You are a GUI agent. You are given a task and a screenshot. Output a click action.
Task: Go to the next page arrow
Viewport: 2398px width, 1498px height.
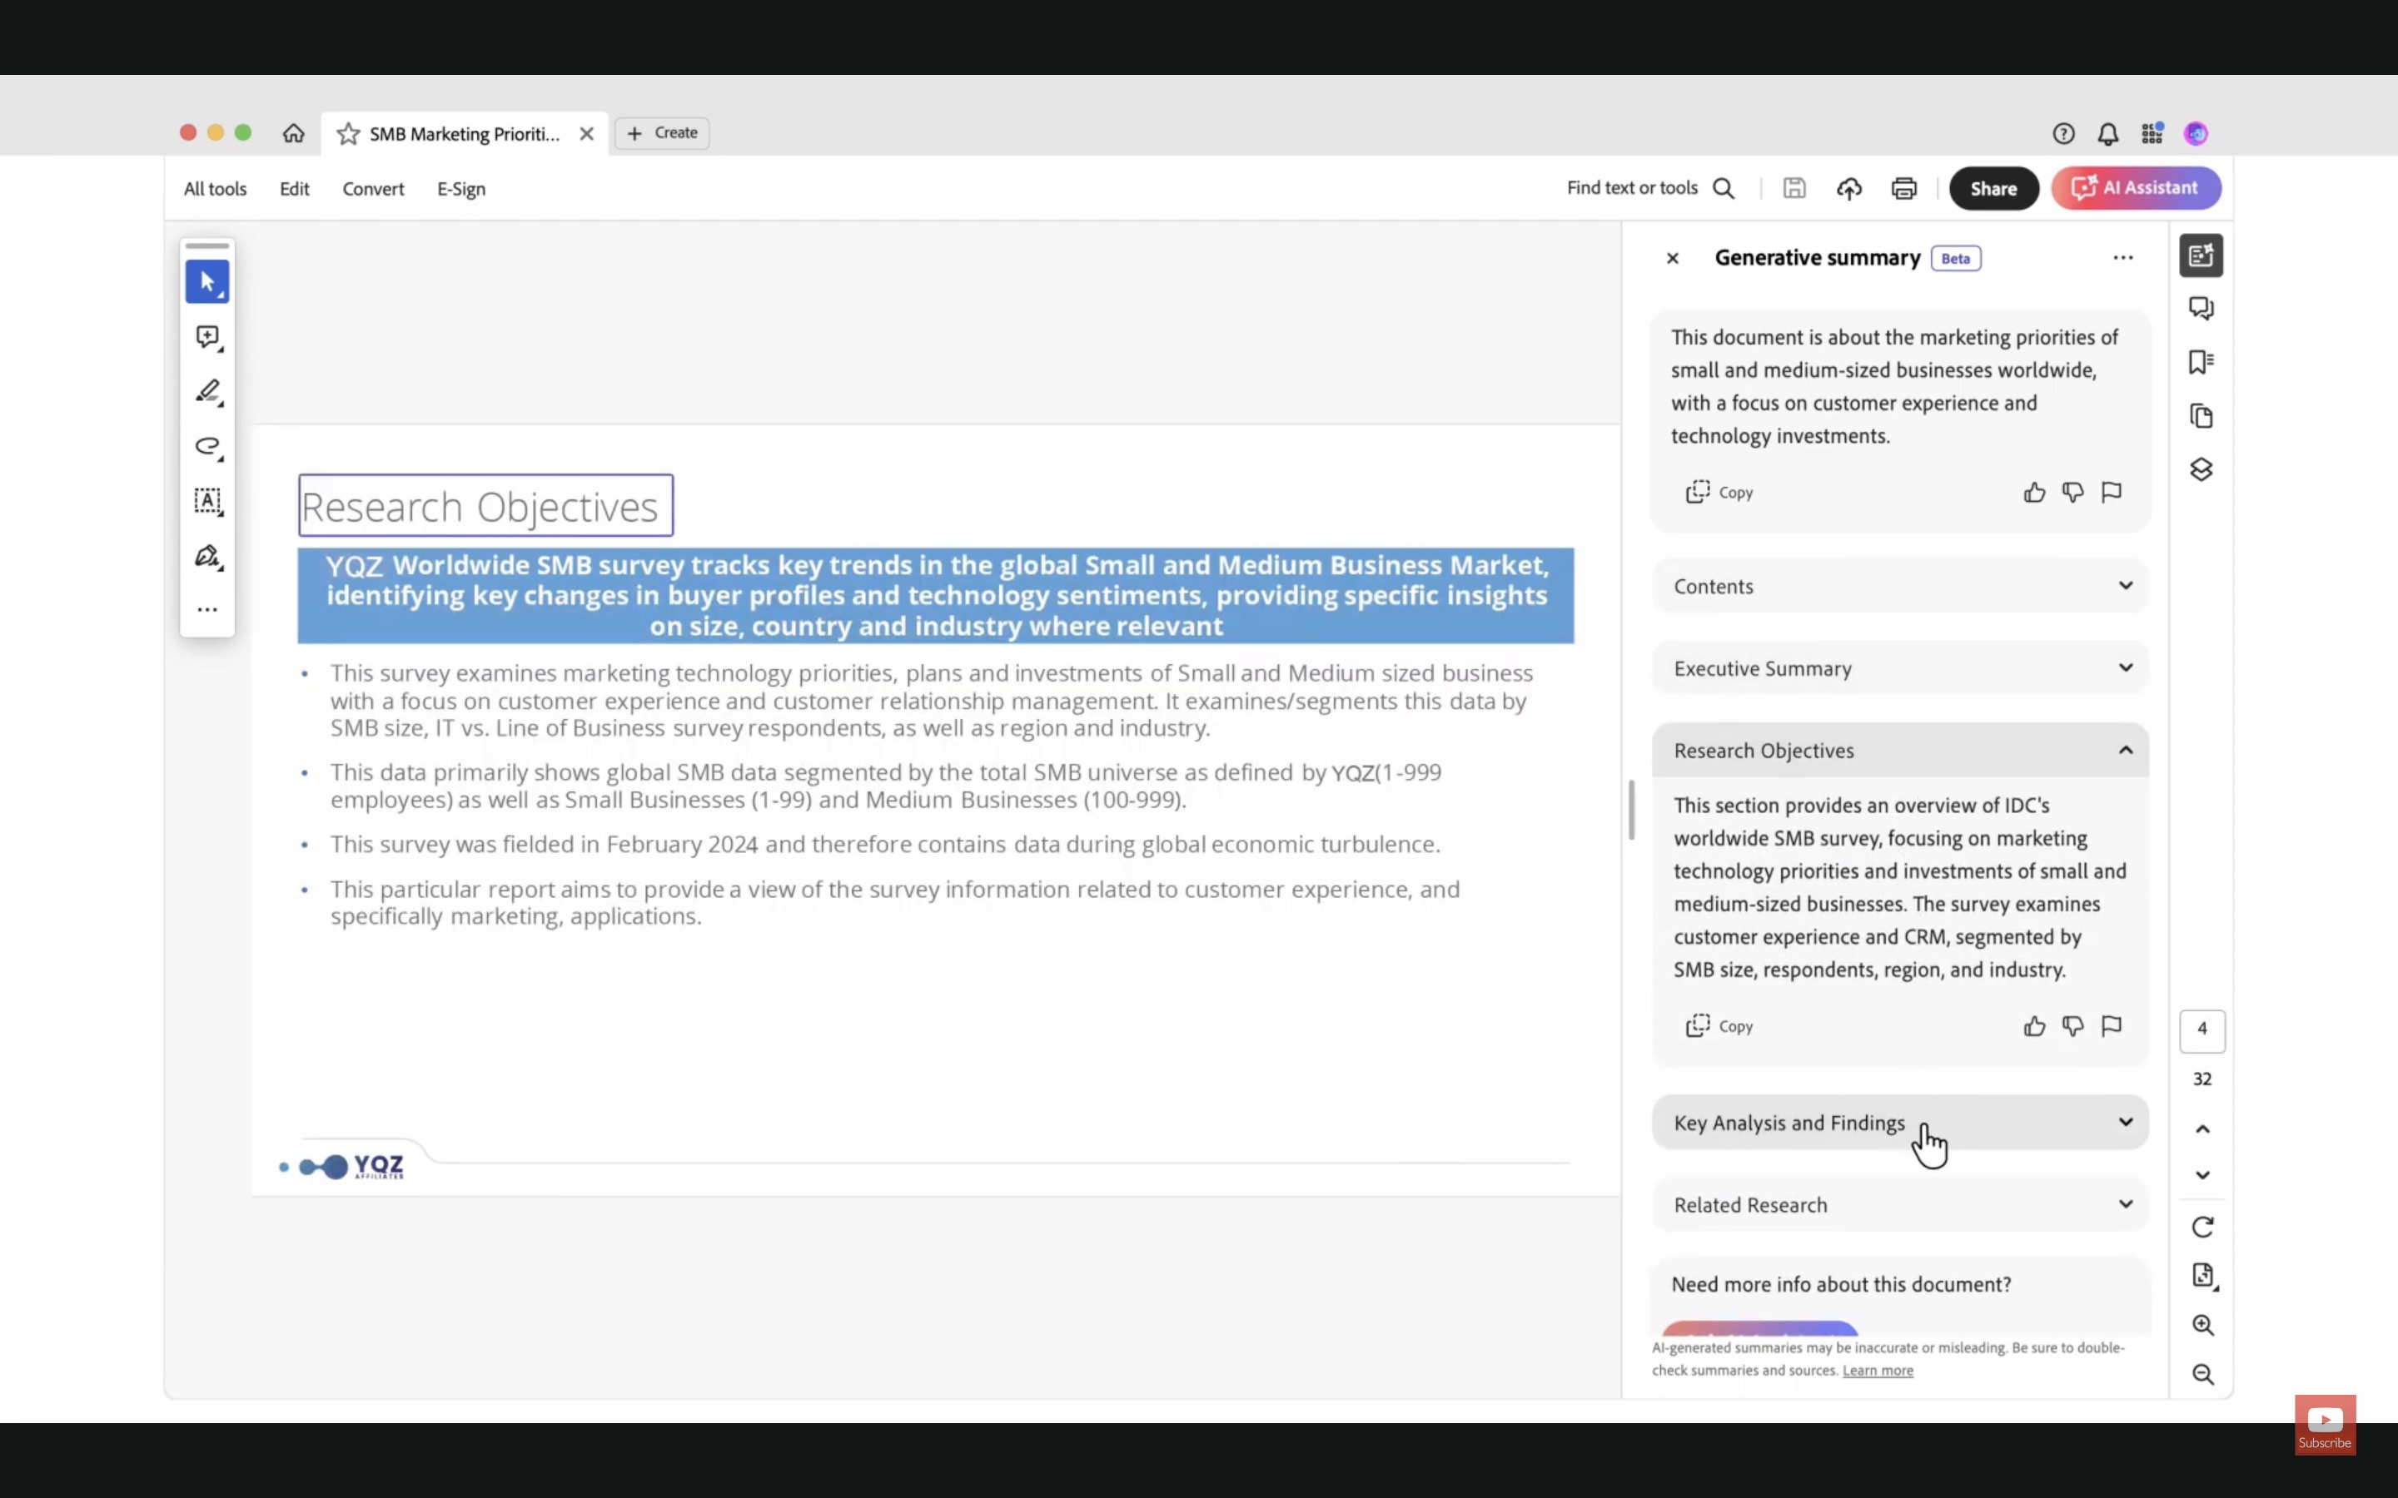pos(2201,1175)
